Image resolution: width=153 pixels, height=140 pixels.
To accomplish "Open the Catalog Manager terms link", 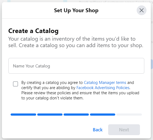I will [105, 83].
